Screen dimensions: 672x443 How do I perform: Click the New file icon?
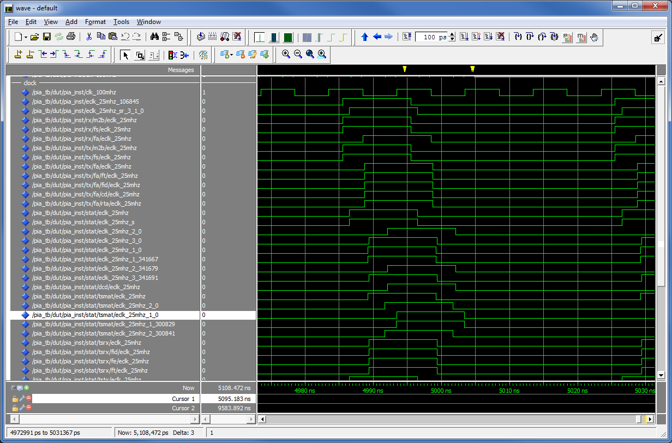coord(19,37)
